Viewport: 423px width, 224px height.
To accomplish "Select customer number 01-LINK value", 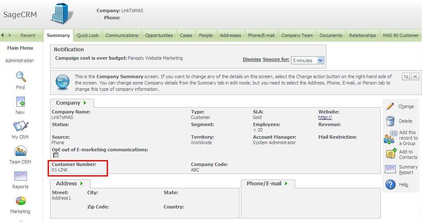I will [x=60, y=170].
